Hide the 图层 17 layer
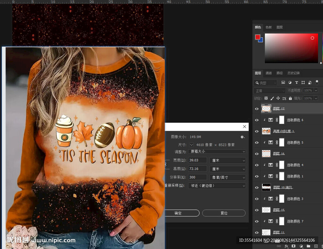This screenshot has width=323, height=249. (257, 109)
